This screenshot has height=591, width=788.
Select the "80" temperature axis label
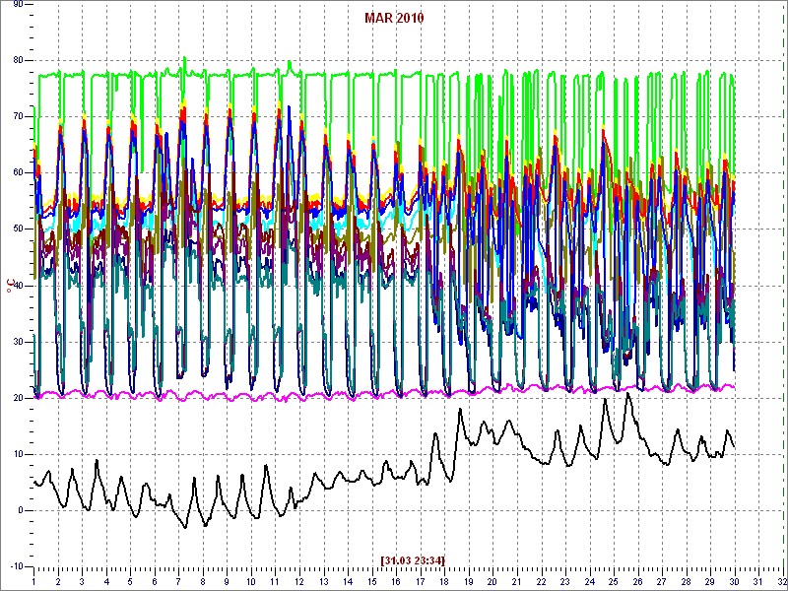[x=18, y=61]
